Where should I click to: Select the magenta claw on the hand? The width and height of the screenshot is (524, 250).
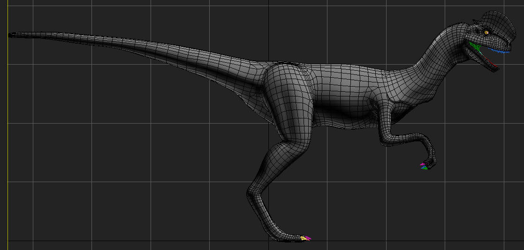(422, 164)
